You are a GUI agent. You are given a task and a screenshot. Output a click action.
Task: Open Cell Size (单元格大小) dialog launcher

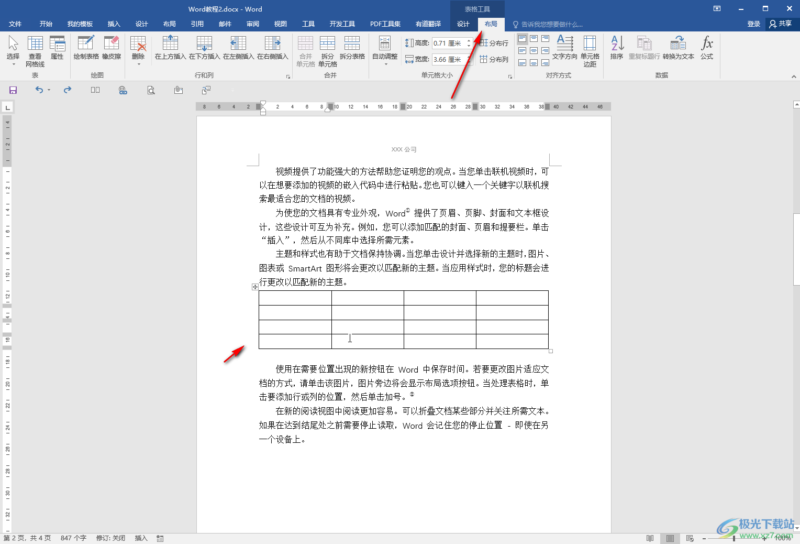tap(510, 77)
